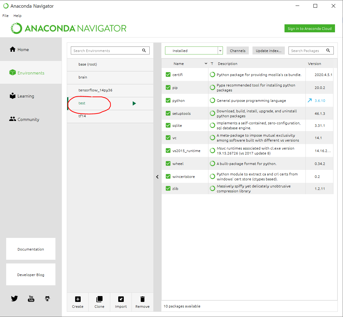Uncheck the setuptools package checkbox
This screenshot has height=317, width=343.
tap(168, 113)
